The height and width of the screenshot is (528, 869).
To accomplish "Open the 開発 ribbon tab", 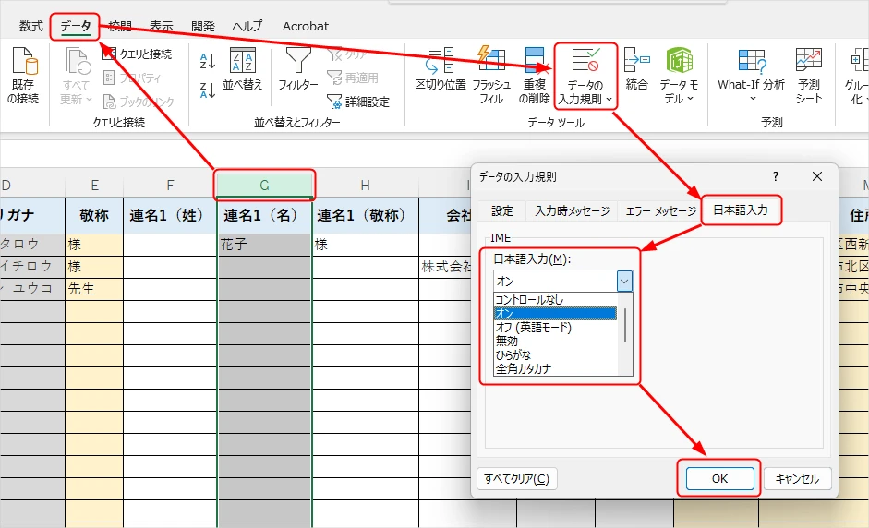I will 203,26.
